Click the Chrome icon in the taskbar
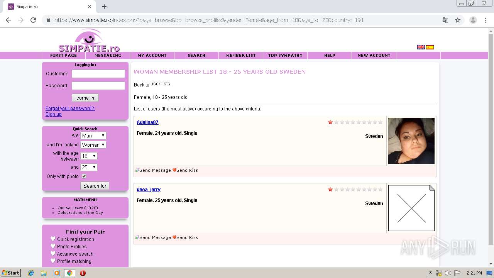Viewport: 494px width, 278px height. (69, 273)
